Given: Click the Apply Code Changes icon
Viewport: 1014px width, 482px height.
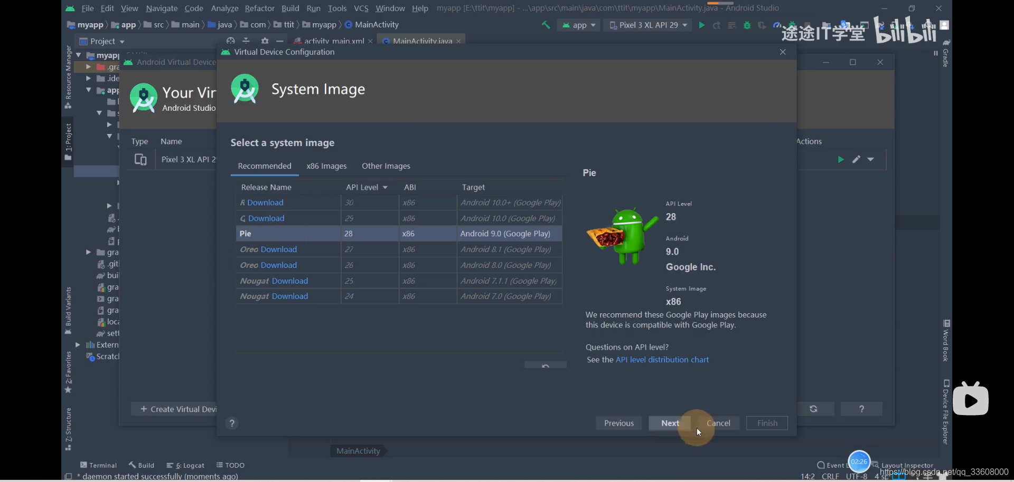Looking at the screenshot, I should pyautogui.click(x=732, y=25).
